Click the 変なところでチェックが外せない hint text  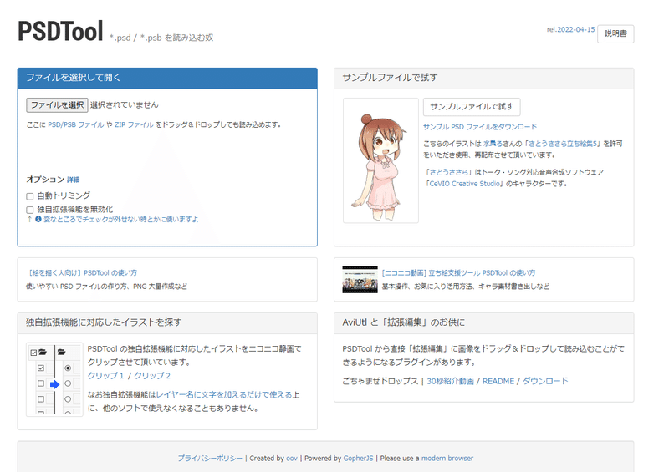click(x=120, y=219)
